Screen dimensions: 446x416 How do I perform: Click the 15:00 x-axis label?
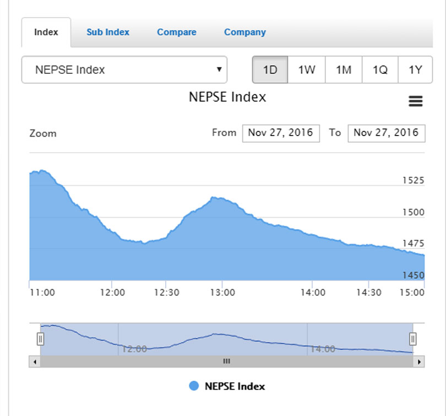point(412,293)
